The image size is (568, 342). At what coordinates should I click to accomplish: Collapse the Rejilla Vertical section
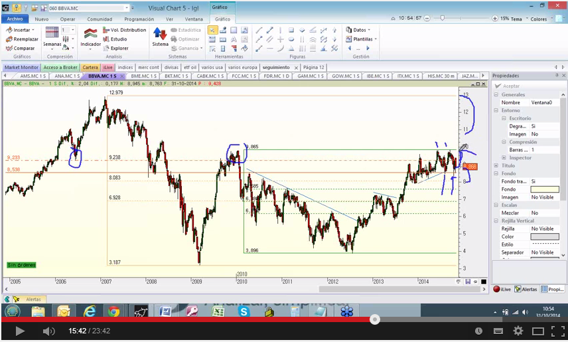click(x=496, y=220)
